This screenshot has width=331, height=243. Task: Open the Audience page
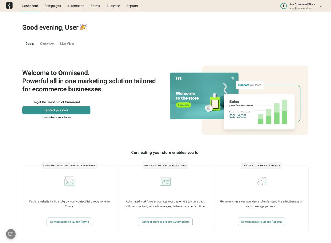113,6
